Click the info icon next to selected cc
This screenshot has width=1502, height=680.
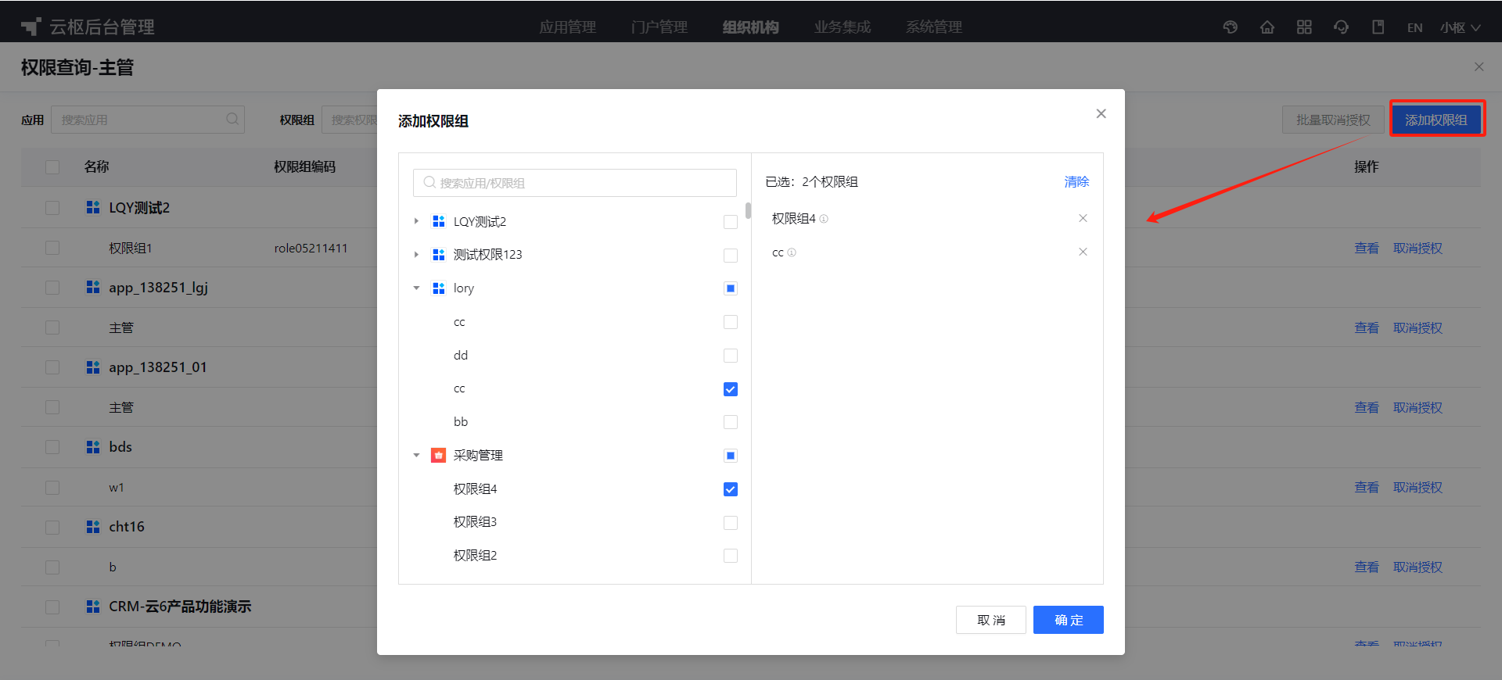(x=792, y=252)
